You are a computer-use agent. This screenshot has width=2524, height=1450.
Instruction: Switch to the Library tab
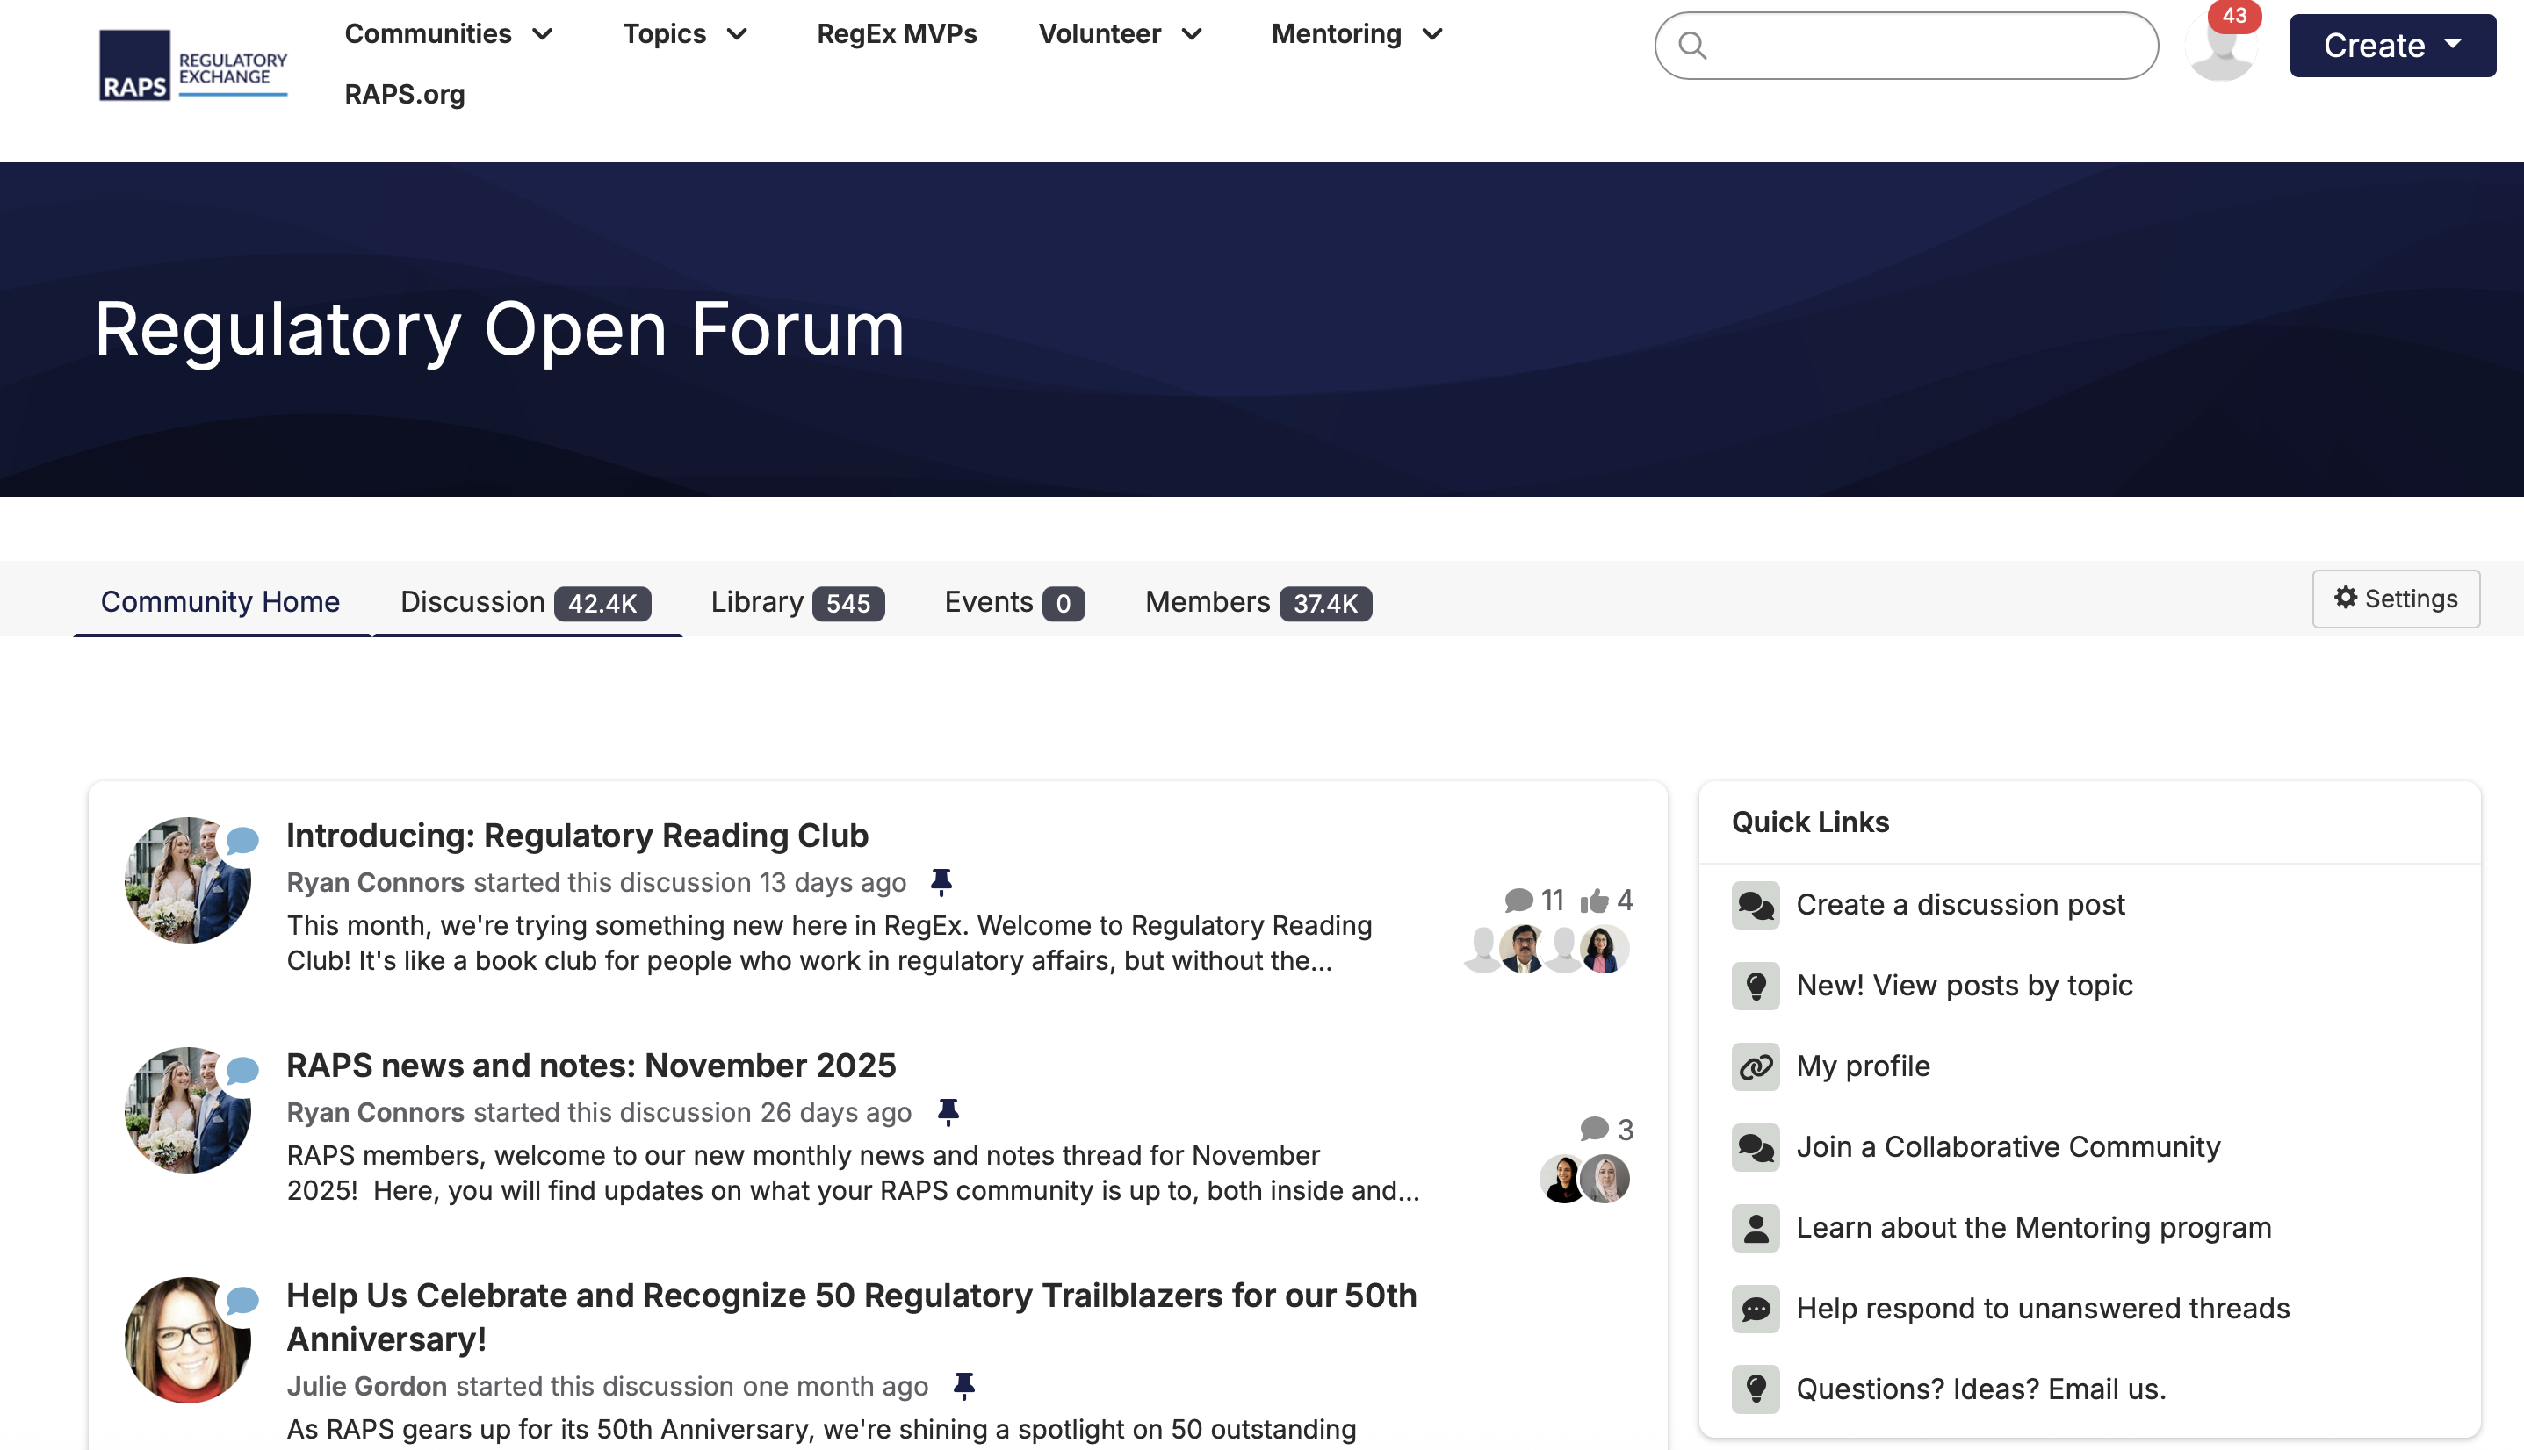point(797,602)
